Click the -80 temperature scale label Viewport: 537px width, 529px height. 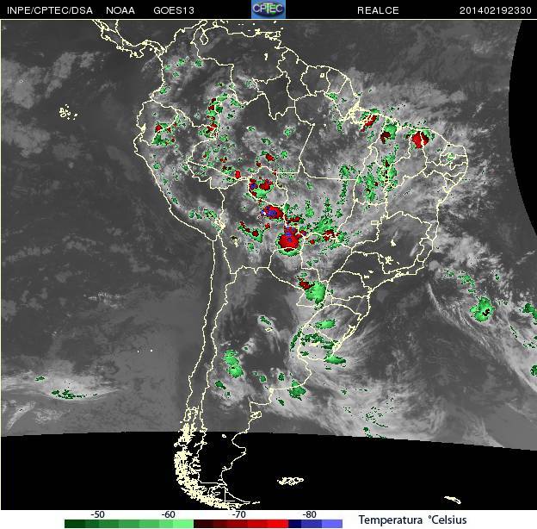pyautogui.click(x=309, y=514)
